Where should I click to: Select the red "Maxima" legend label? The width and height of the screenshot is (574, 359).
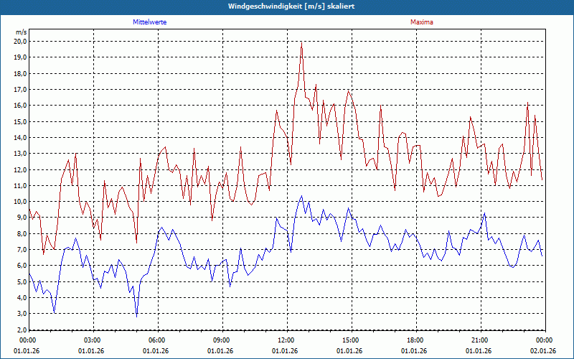(x=422, y=22)
